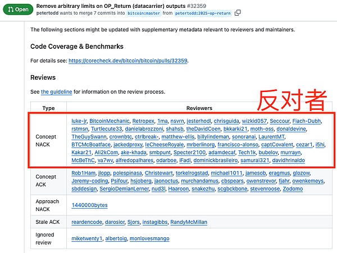Screen dimensions: 337x253
Task: Click the 1440000bytes Approach NACK link
Action: pyautogui.click(x=89, y=206)
